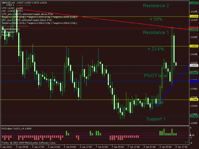Click the Trinity MetaQuotes copyright text
Image resolution: width=199 pixels, height=149 pixels.
coord(29,143)
